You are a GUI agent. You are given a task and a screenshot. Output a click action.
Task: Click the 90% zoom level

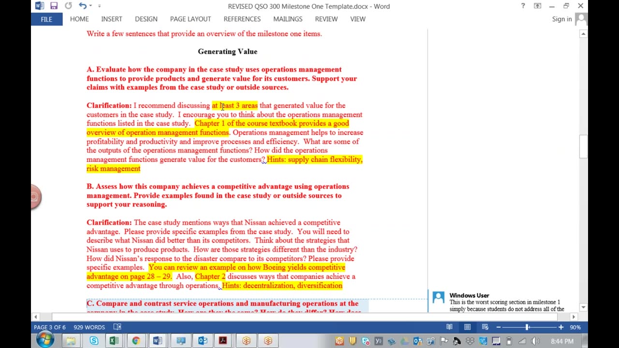click(x=575, y=327)
